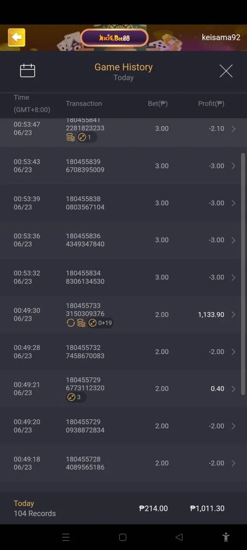Screen dimensions: 247x550
Task: Close the Game History panel
Action: [226, 71]
